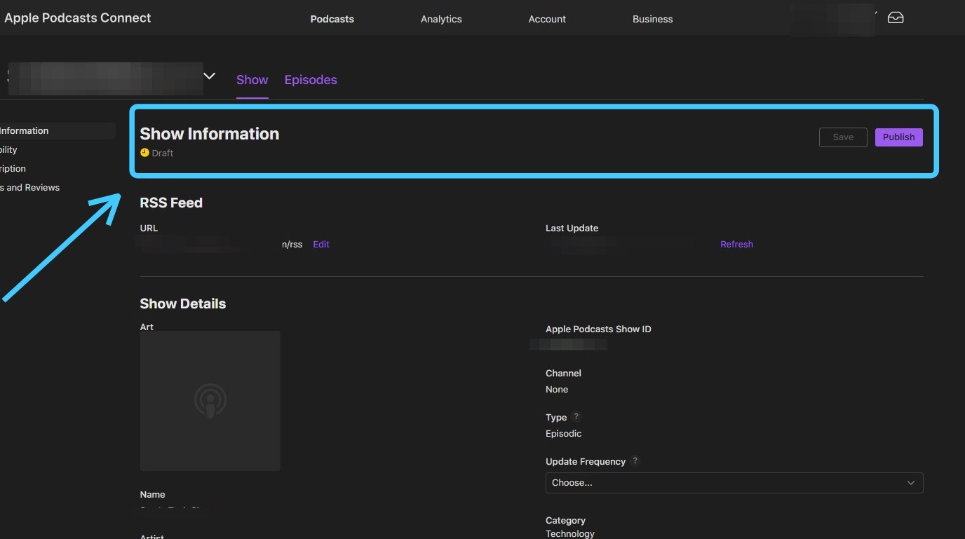
Task: Open the Update Frequency dropdown
Action: (x=734, y=483)
